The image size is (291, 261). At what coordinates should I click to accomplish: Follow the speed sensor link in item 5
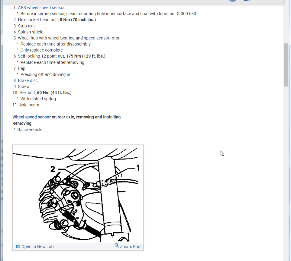coord(96,38)
